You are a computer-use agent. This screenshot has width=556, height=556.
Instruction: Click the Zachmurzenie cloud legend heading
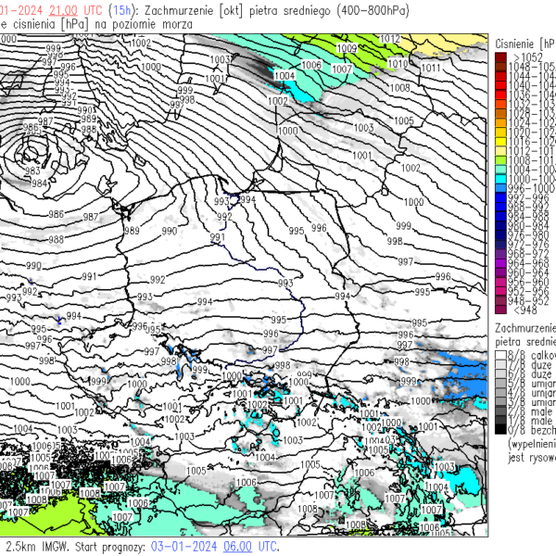click(524, 328)
